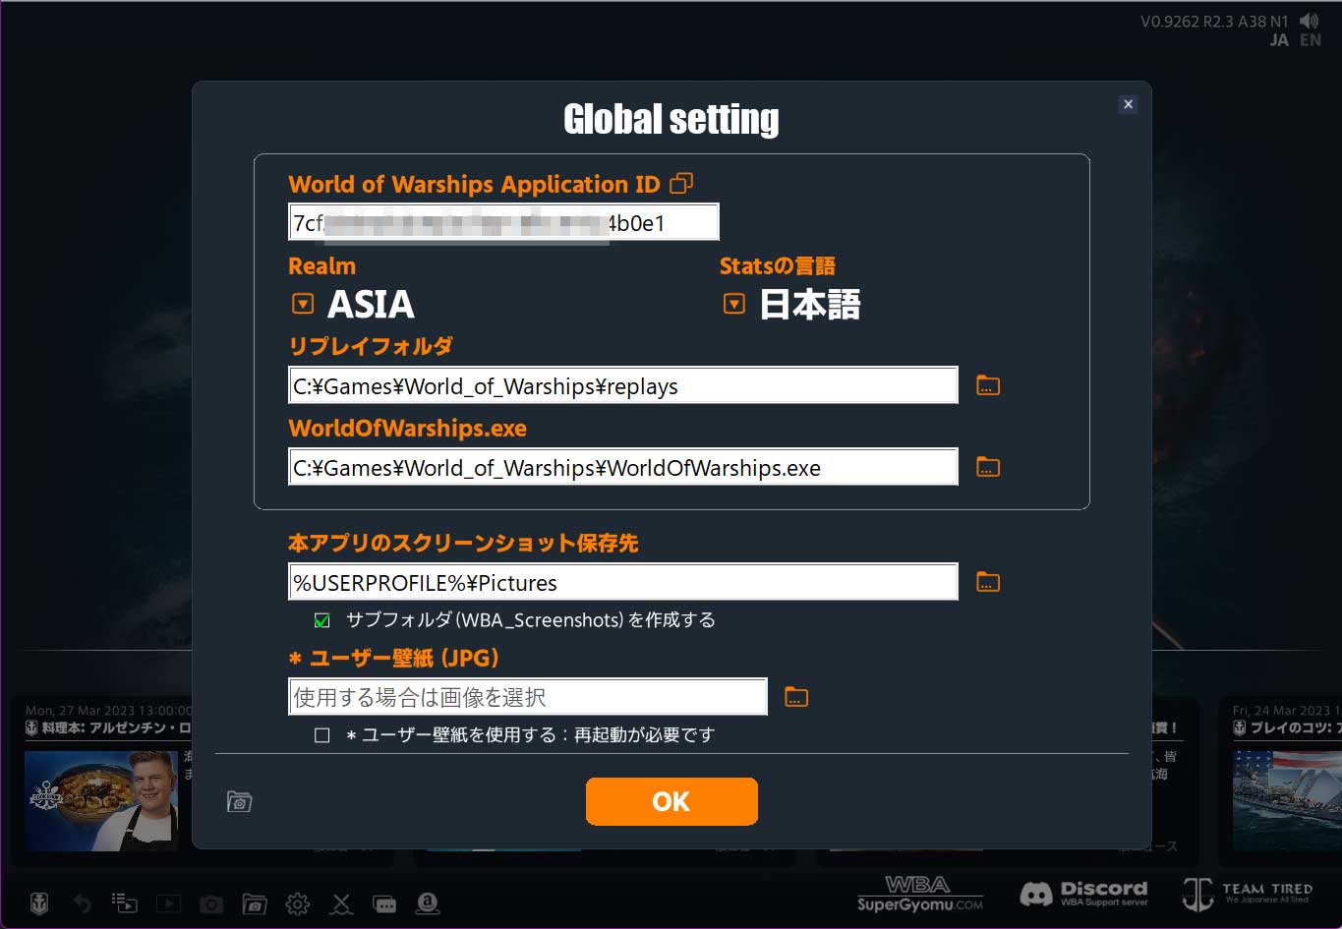Confirm settings with the OK button
This screenshot has width=1342, height=929.
pos(671,801)
